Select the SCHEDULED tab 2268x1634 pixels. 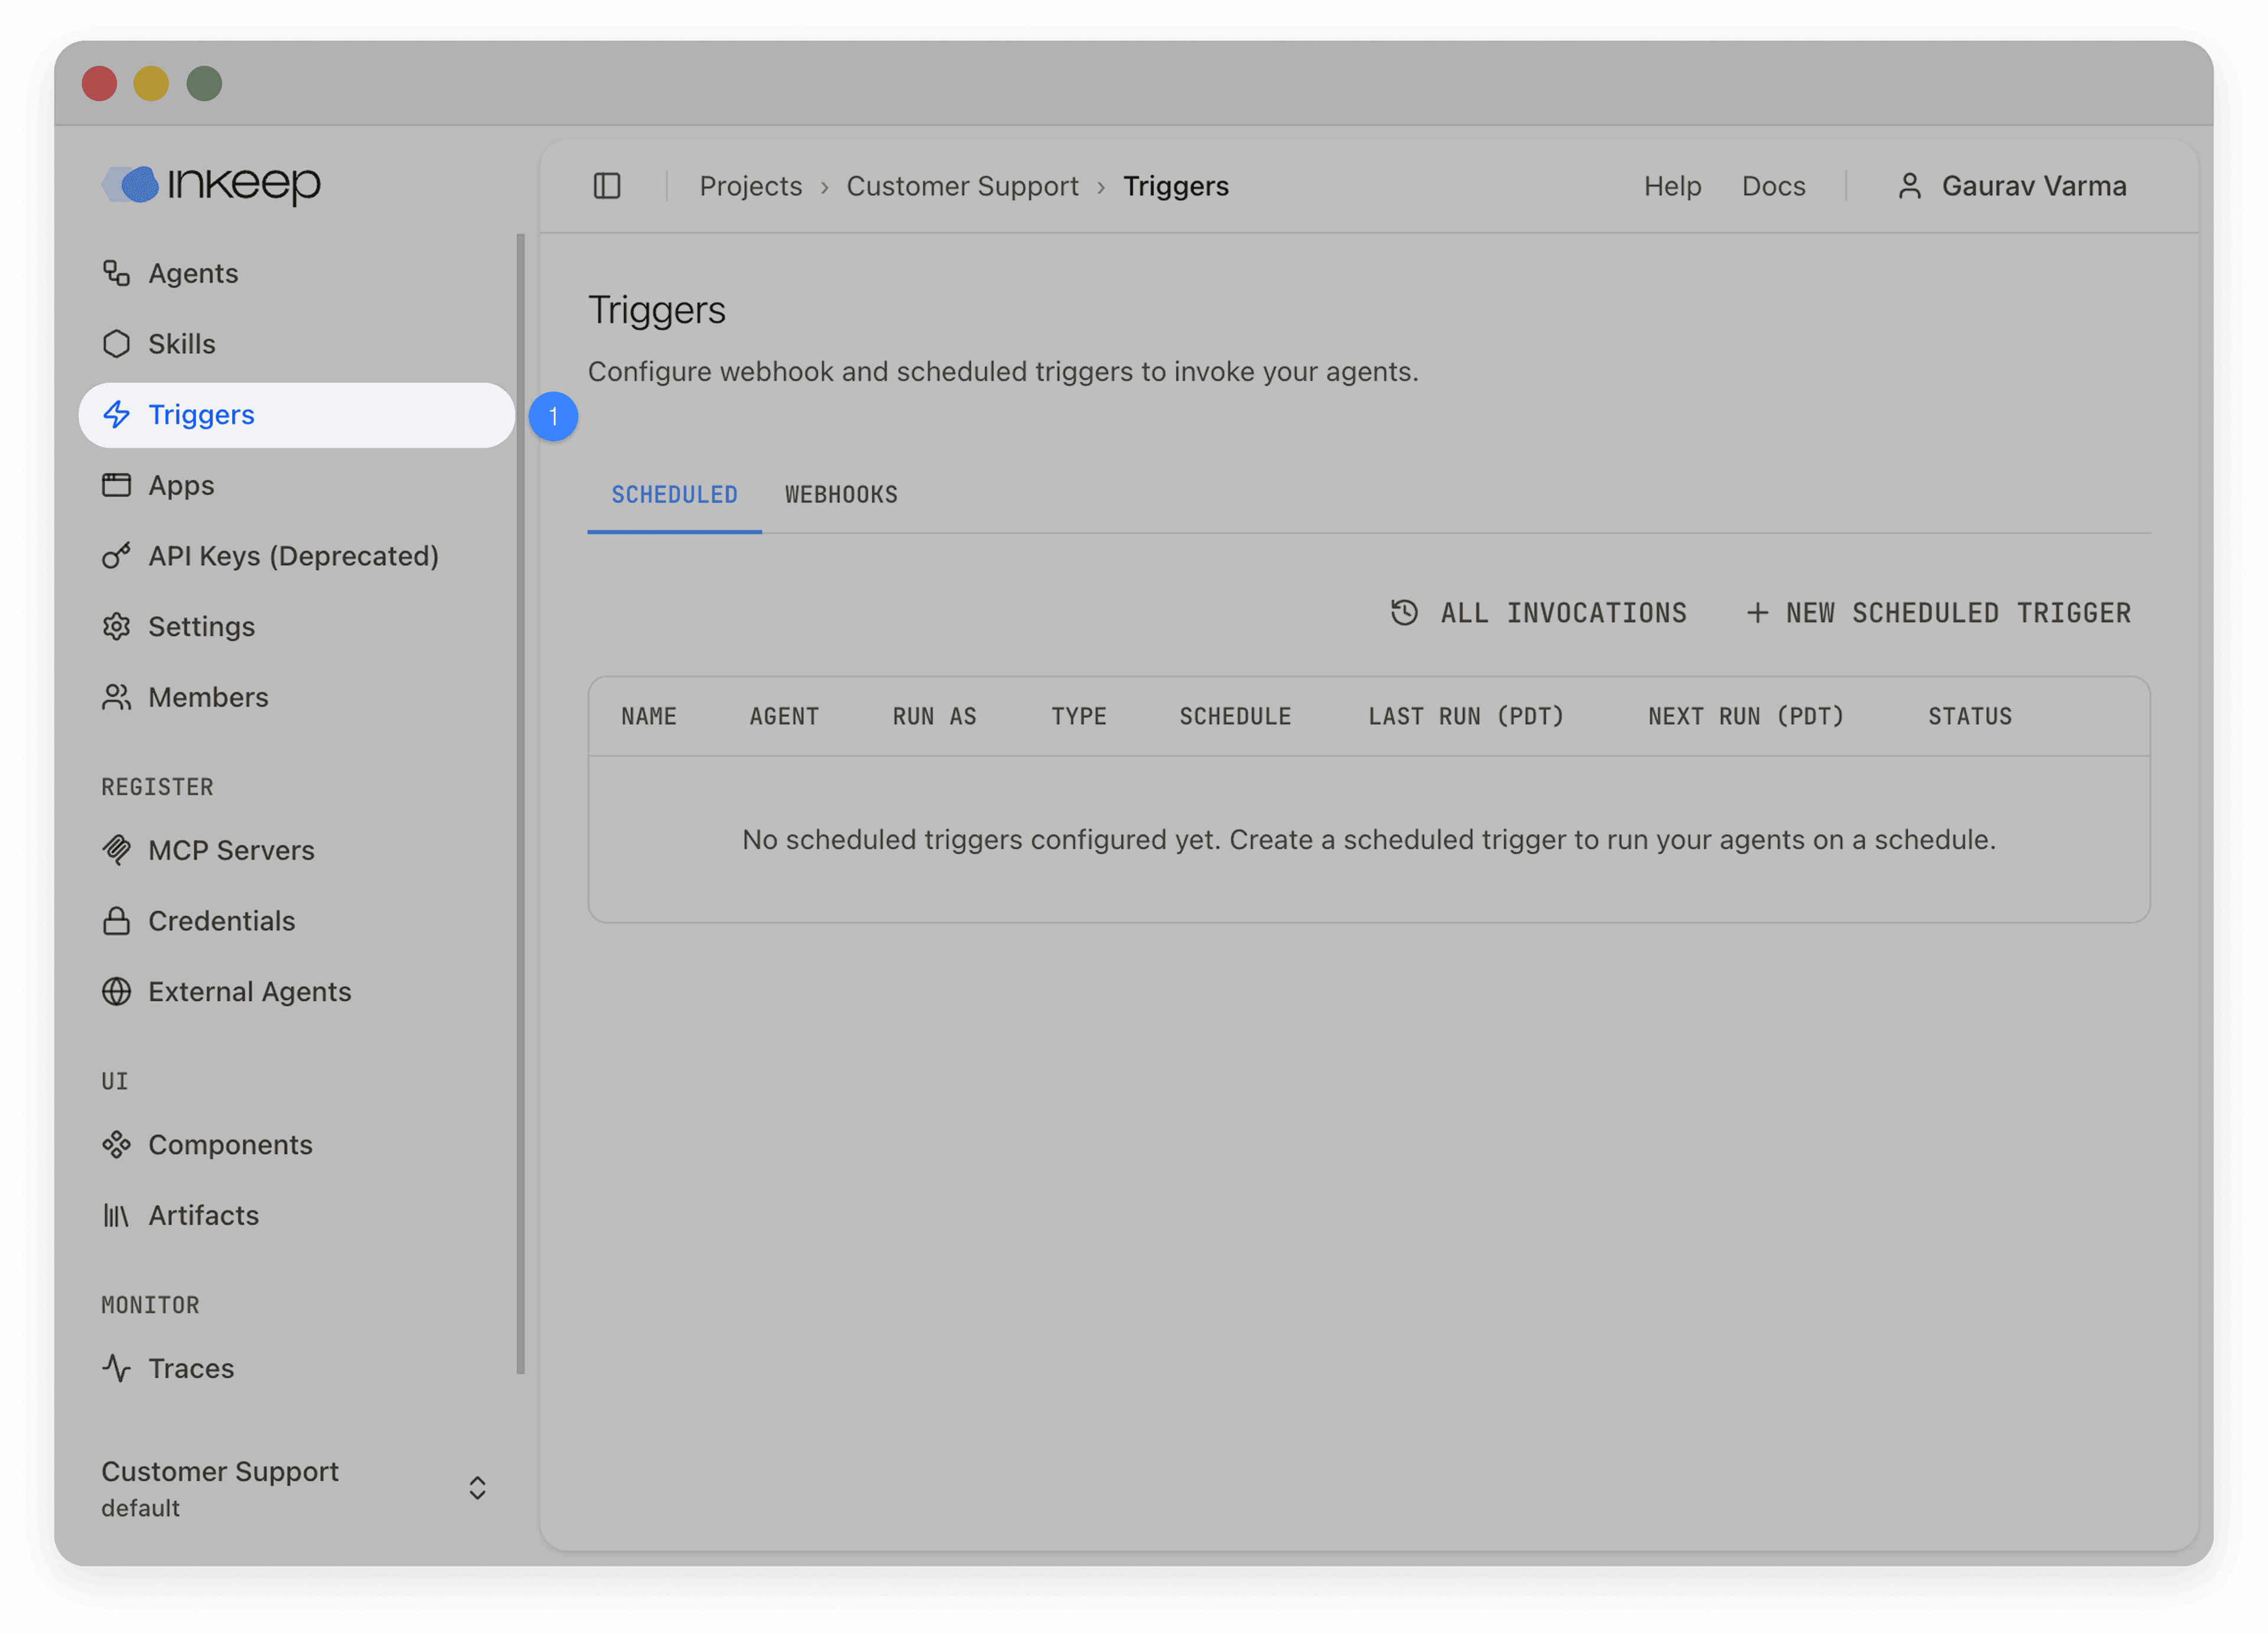pos(674,494)
